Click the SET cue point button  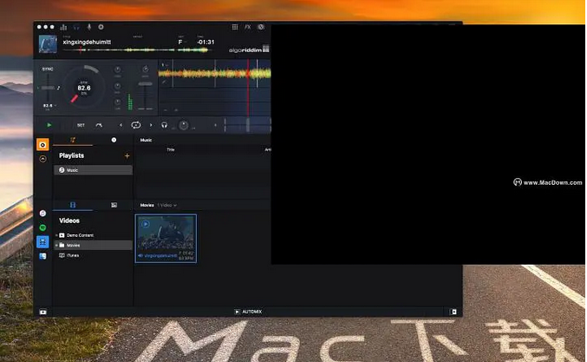tap(81, 125)
